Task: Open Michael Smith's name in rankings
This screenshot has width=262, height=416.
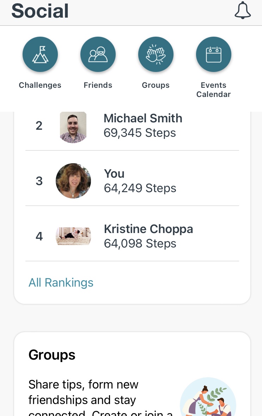Action: point(143,118)
